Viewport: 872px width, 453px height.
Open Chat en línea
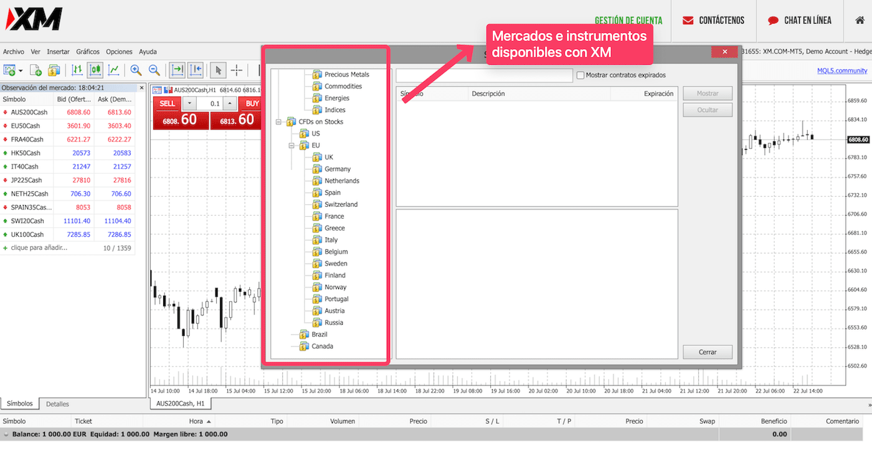(800, 21)
